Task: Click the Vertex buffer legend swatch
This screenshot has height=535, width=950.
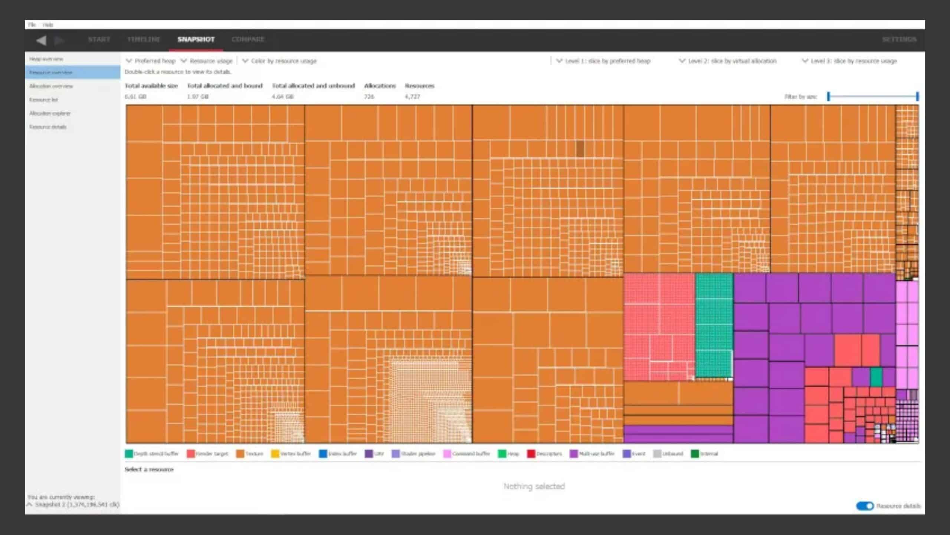Action: (275, 453)
